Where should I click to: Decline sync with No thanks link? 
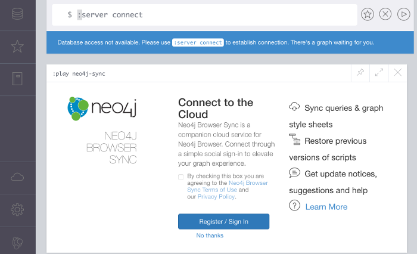(x=210, y=236)
